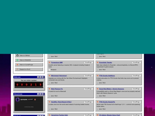Click anvil icon beside FTB Chunks Additions title
The height and width of the screenshot is (116, 155).
[x=98, y=76]
